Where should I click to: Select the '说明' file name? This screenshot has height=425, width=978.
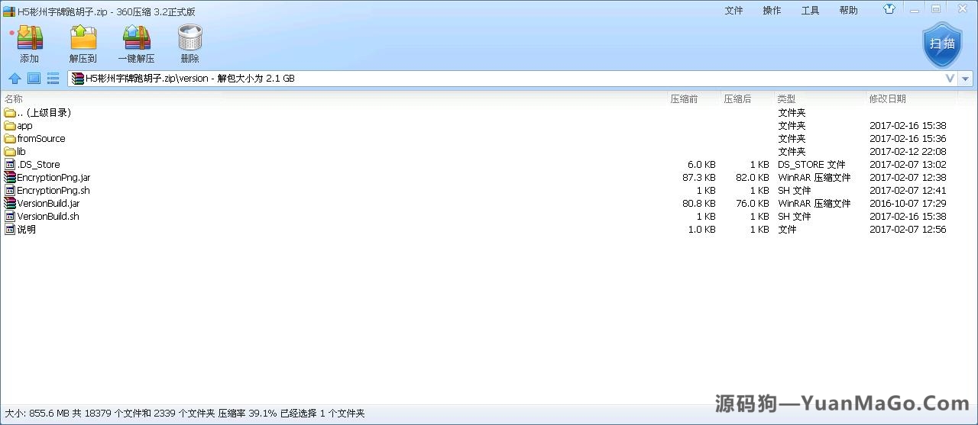(x=26, y=229)
